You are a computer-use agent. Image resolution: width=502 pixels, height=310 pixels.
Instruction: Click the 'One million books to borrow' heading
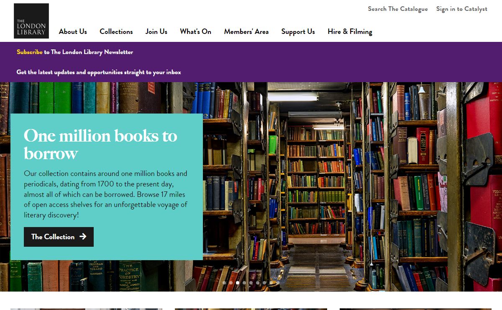pos(100,144)
